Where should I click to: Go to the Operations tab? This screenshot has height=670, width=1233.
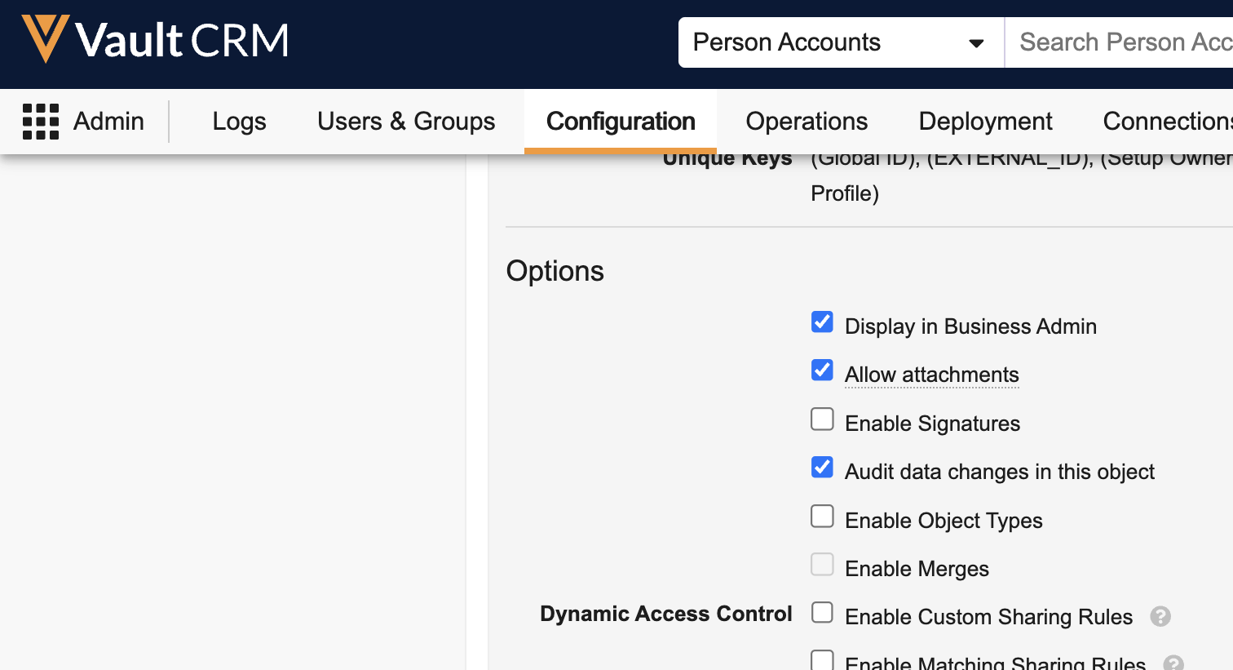coord(807,122)
